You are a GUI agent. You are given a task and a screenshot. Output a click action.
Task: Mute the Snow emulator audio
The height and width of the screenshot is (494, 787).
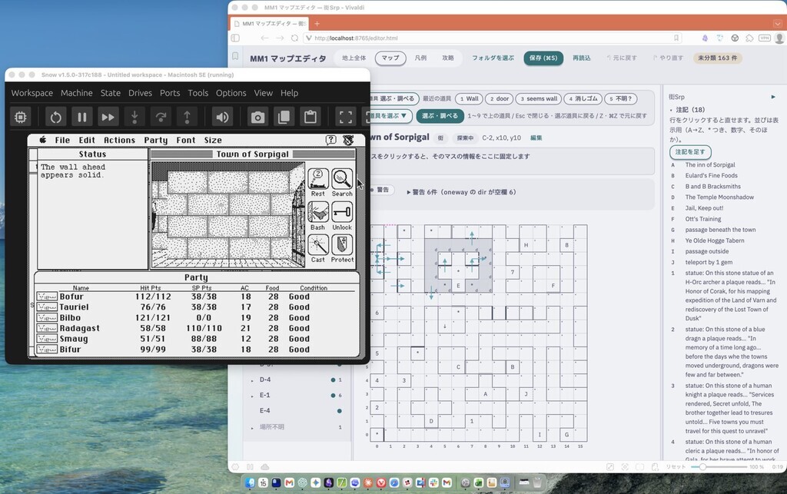click(222, 118)
